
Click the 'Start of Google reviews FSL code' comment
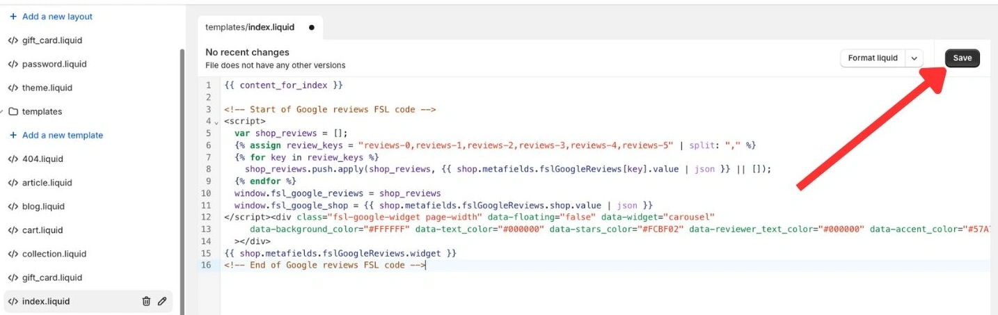pyautogui.click(x=330, y=109)
